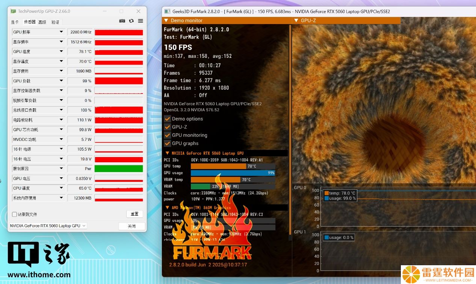Open the 限制原因 sensor dropdown
Image resolution: width=476 pixels, height=284 pixels.
point(61,169)
